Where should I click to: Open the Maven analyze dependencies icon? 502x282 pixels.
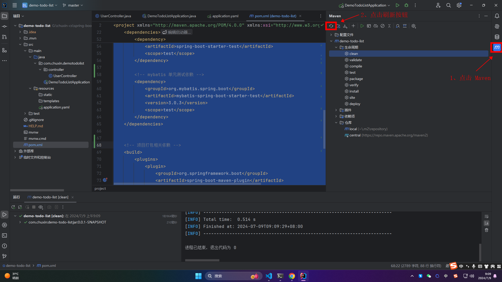(x=398, y=26)
